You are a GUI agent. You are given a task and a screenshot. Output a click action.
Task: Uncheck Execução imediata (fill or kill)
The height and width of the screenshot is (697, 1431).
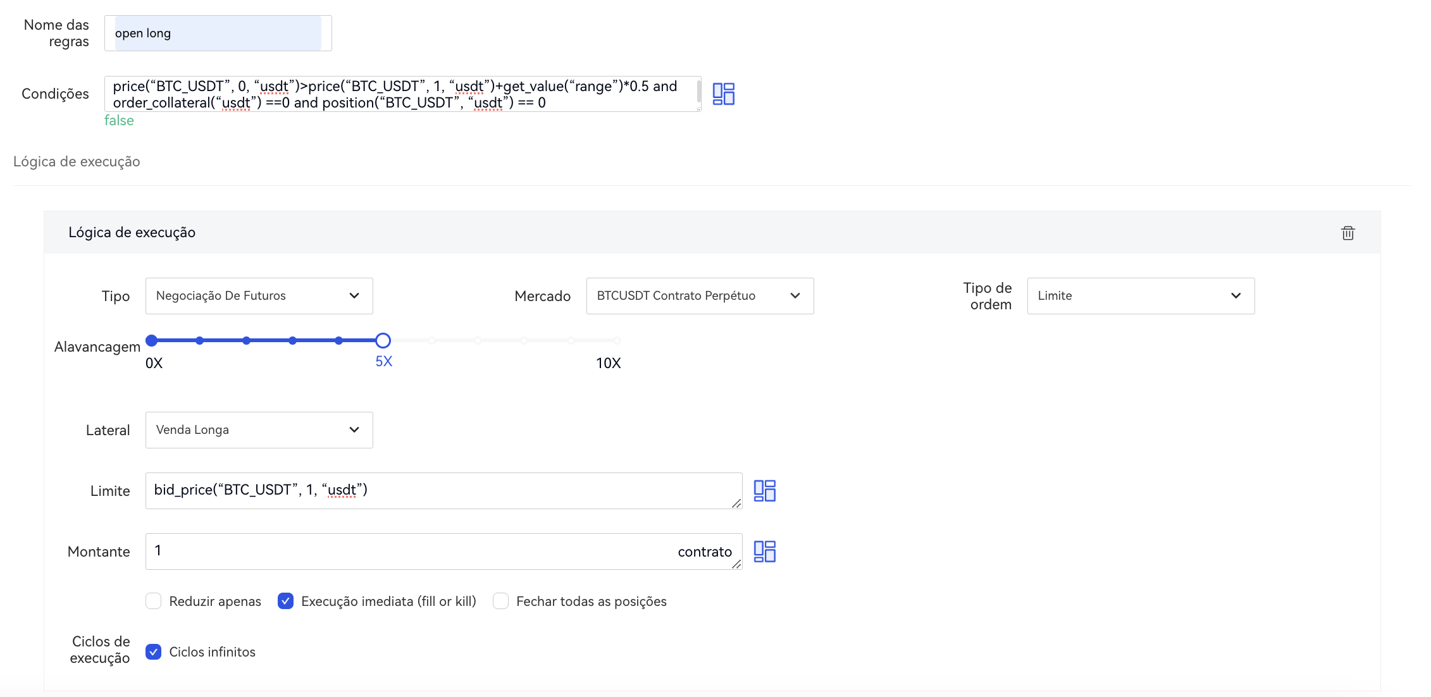(285, 601)
